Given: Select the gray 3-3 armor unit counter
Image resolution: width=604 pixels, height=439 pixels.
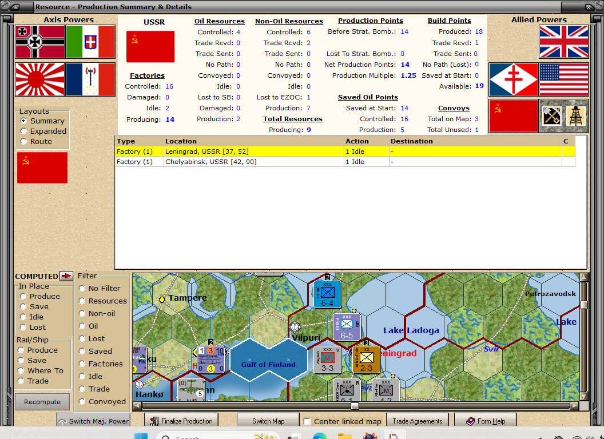Looking at the screenshot, I should [327, 360].
